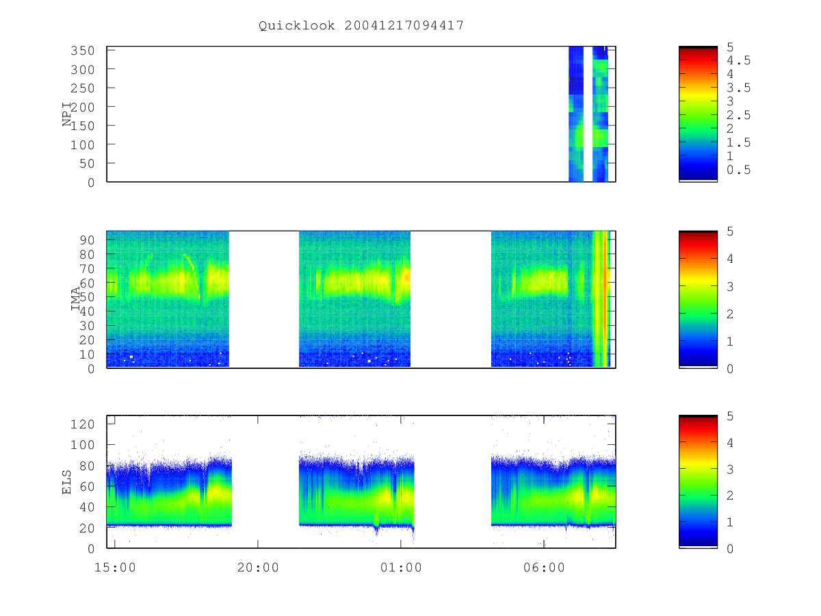The image size is (821, 616).
Task: Click the 3.5 label on NPI colorbar
Action: click(739, 88)
